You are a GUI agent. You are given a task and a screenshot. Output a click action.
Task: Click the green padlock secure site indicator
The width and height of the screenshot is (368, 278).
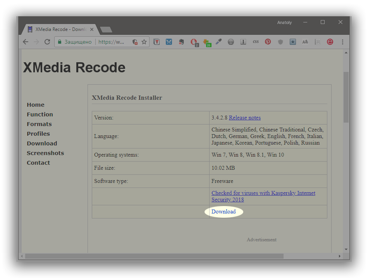60,42
